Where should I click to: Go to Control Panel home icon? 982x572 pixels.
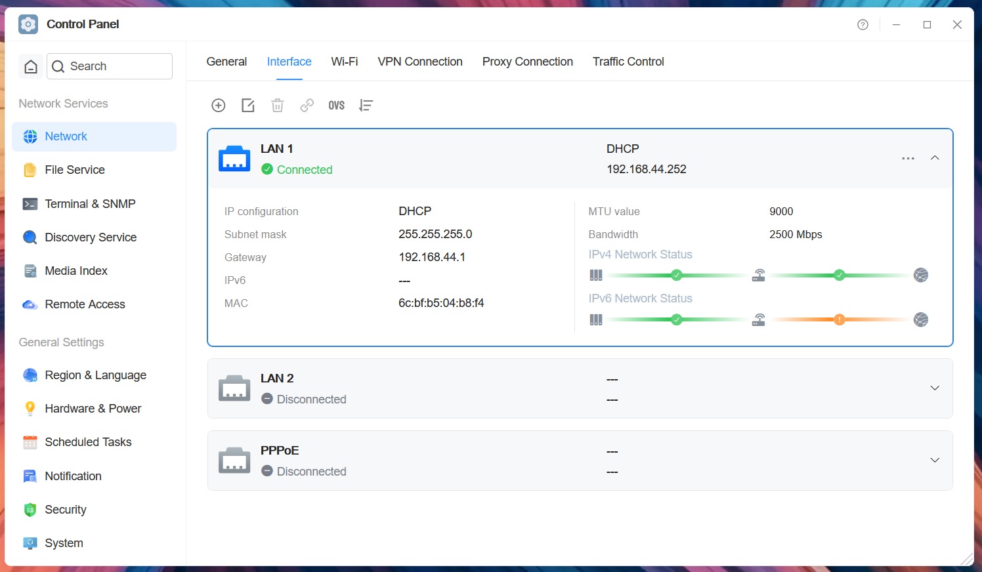click(31, 66)
